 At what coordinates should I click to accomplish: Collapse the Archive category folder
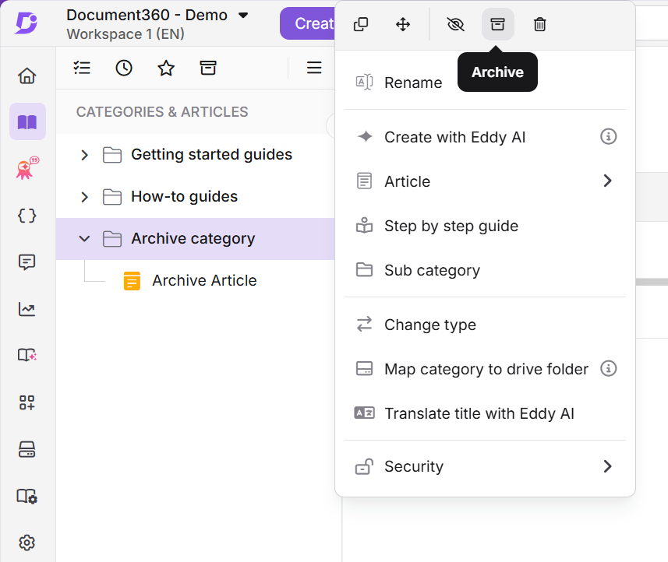point(84,239)
